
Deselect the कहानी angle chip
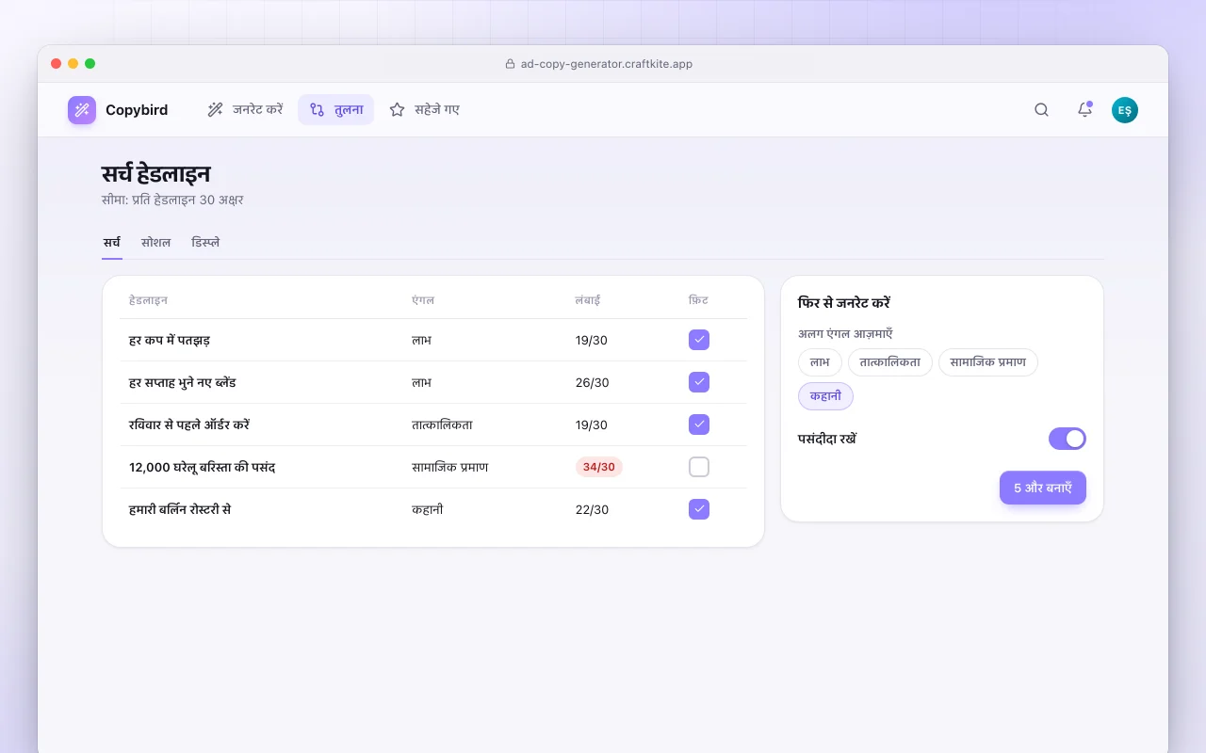point(825,396)
